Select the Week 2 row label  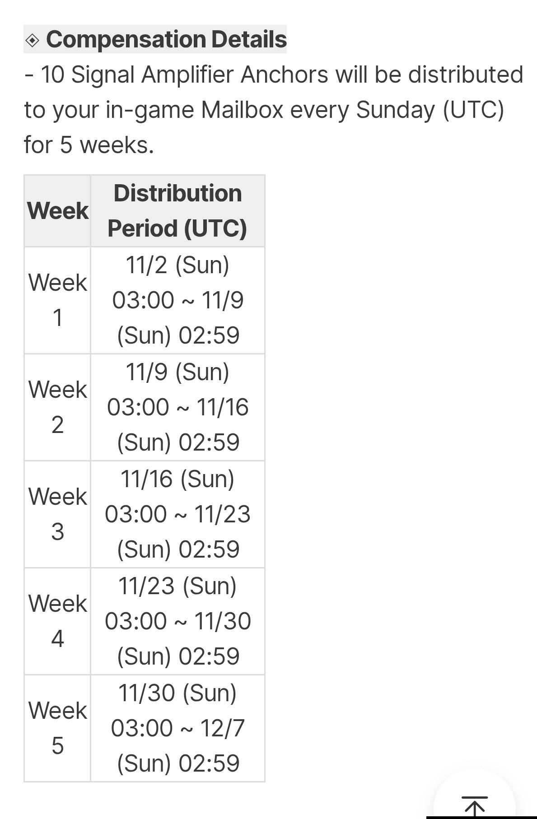pos(57,407)
